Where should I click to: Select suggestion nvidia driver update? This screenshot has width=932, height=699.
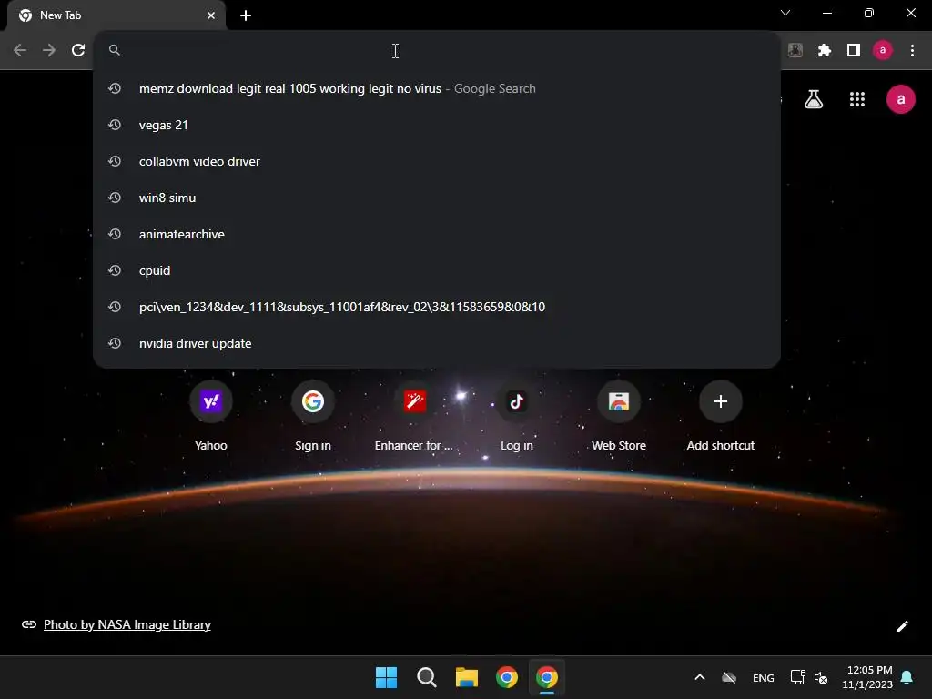[437, 343]
